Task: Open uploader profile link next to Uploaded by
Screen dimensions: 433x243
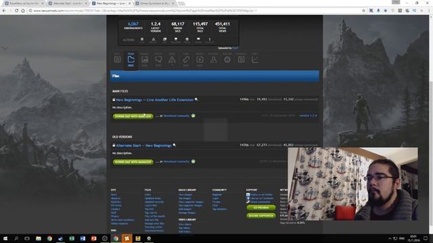Action: coord(235,48)
